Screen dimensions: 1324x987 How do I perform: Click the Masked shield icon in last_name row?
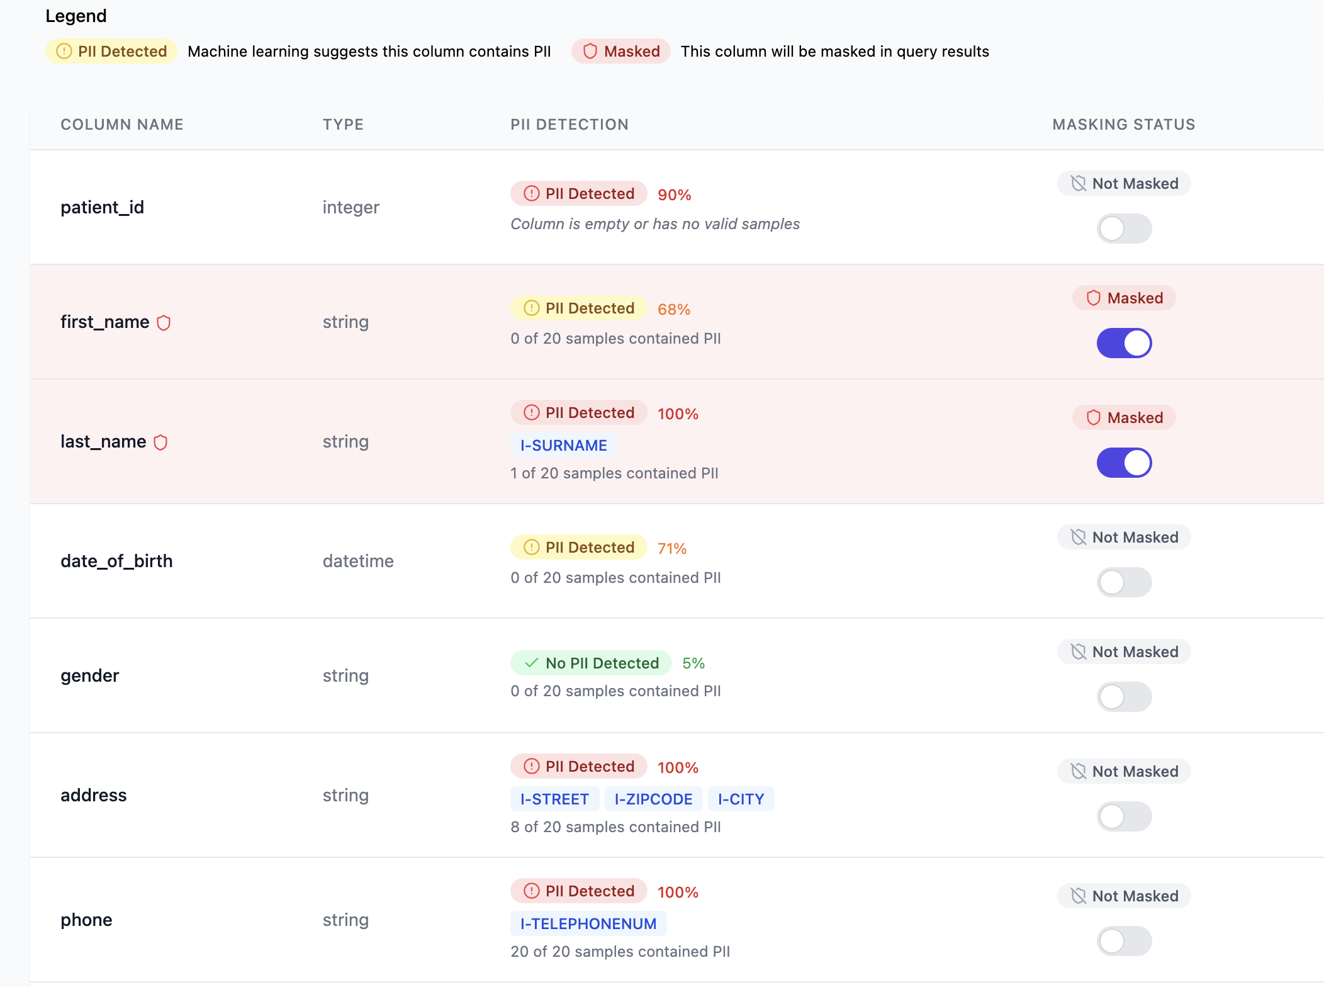[1094, 417]
